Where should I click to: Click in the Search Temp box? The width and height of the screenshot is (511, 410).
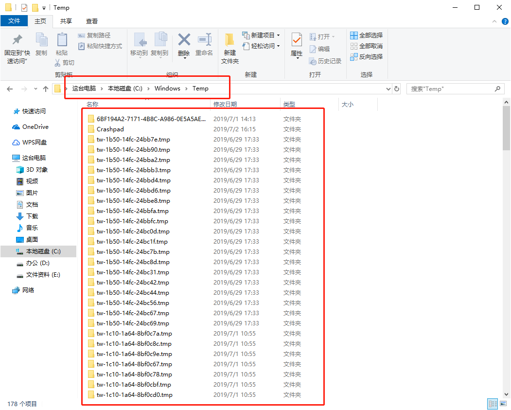(x=450, y=89)
